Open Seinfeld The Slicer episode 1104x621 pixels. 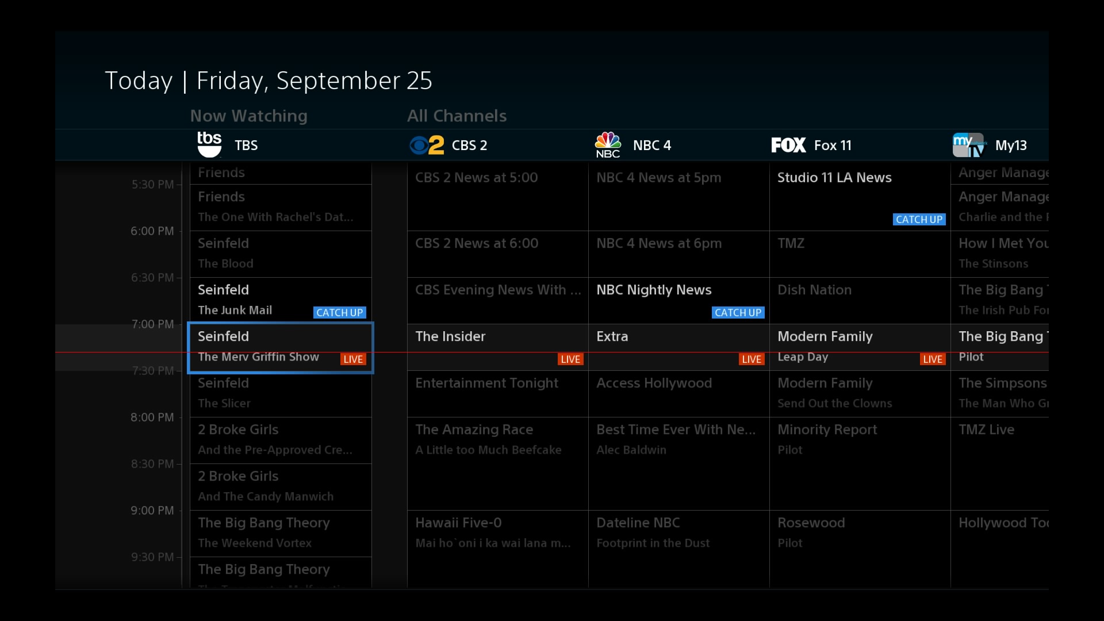click(281, 394)
